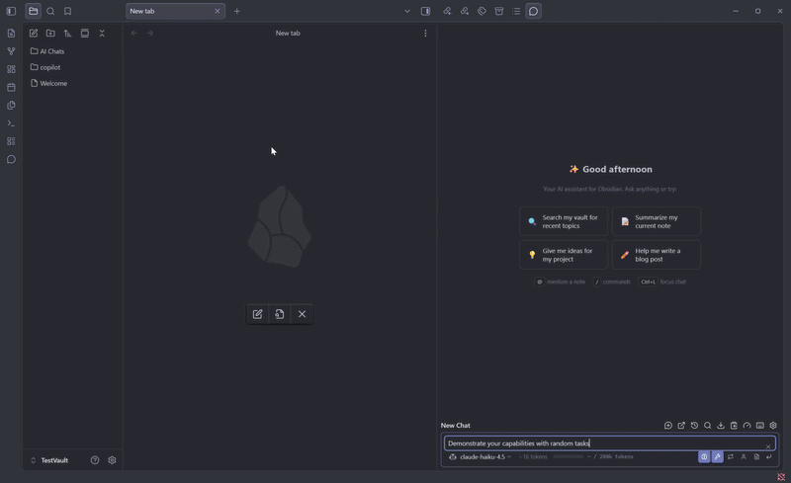Collapse the left sidebar with the top-left toggle
This screenshot has width=791, height=483.
(11, 11)
